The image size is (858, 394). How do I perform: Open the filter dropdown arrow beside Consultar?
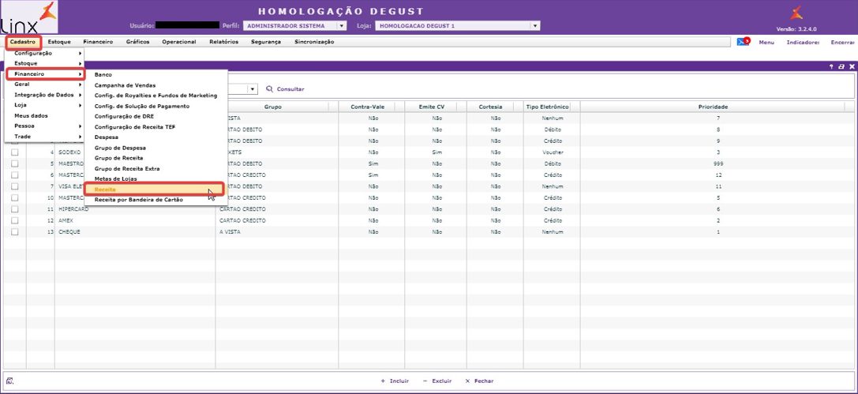[x=253, y=89]
